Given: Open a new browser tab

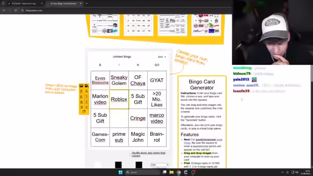Looking at the screenshot, I should (87, 3).
